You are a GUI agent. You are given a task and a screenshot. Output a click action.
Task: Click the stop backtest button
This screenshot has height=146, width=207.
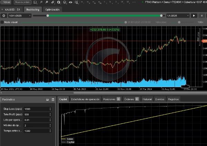coord(201,15)
